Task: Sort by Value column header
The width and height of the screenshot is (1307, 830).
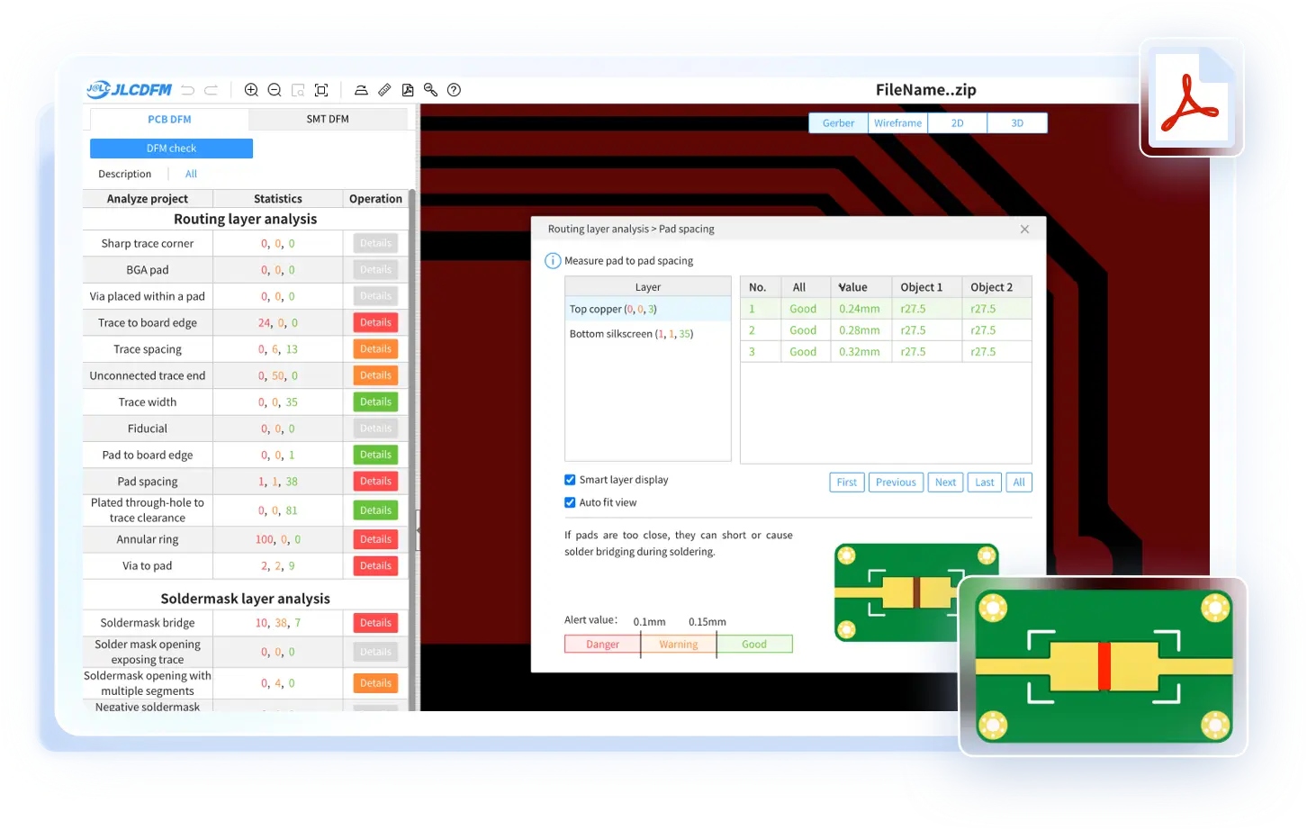Action: 861,287
